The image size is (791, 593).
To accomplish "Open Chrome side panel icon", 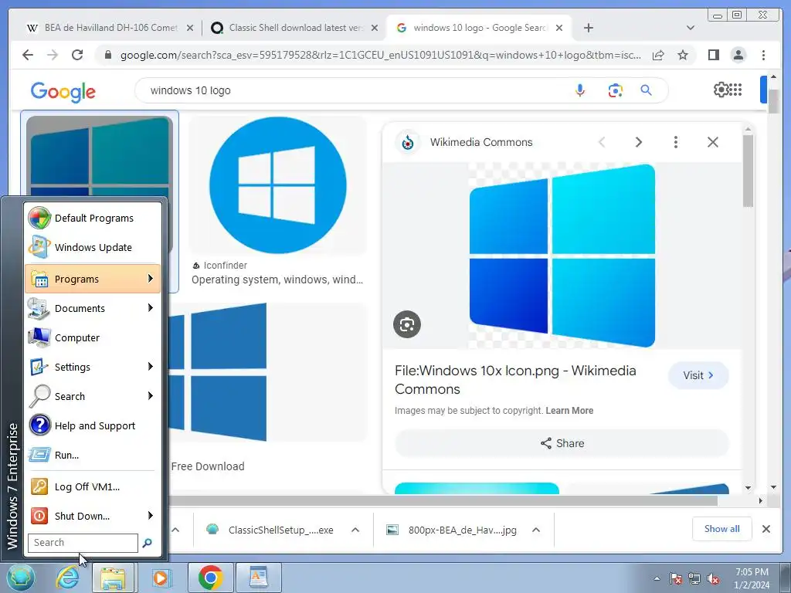I will tap(713, 55).
